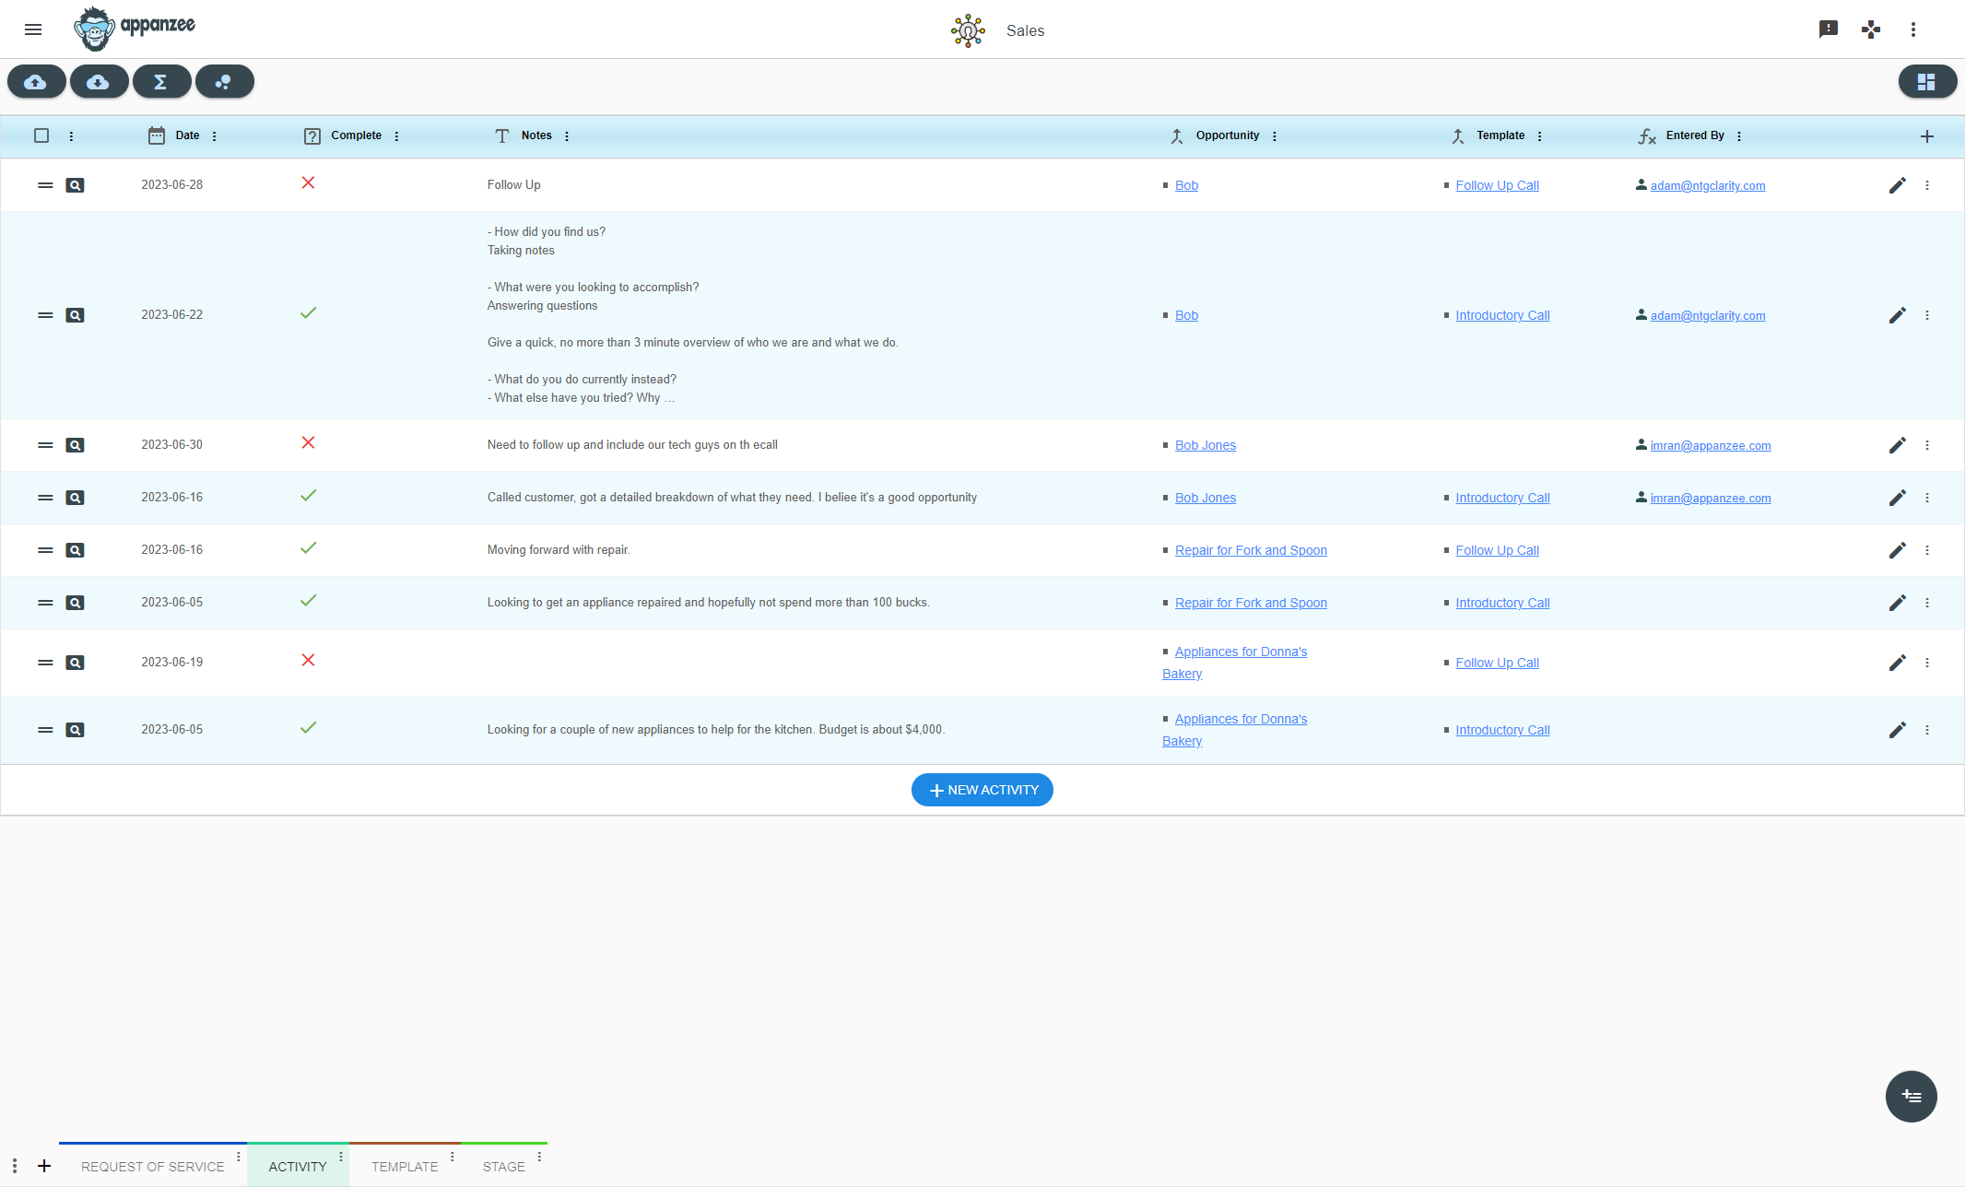1965x1187 pixels.
Task: Select the Activity tab
Action: (298, 1166)
